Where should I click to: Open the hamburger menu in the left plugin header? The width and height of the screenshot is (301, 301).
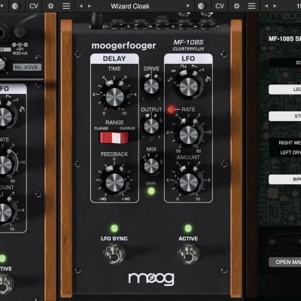click(66, 6)
